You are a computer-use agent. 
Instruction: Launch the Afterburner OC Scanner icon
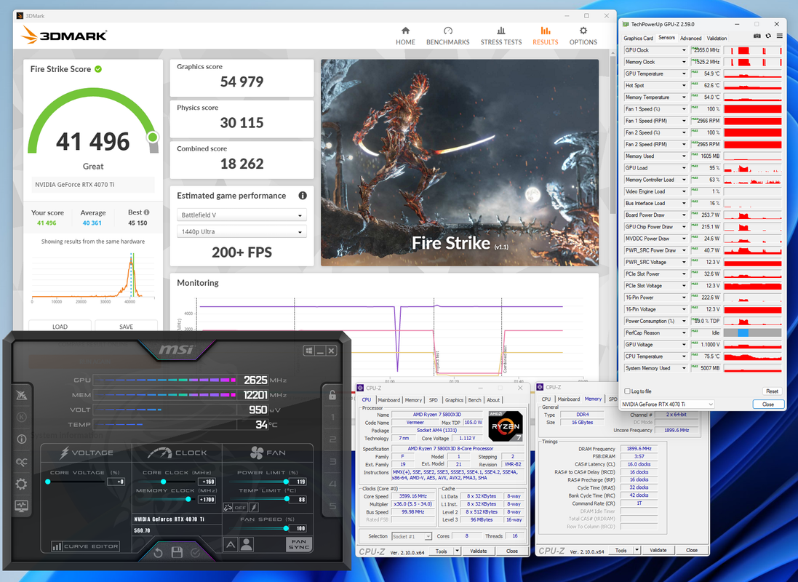pos(21,462)
